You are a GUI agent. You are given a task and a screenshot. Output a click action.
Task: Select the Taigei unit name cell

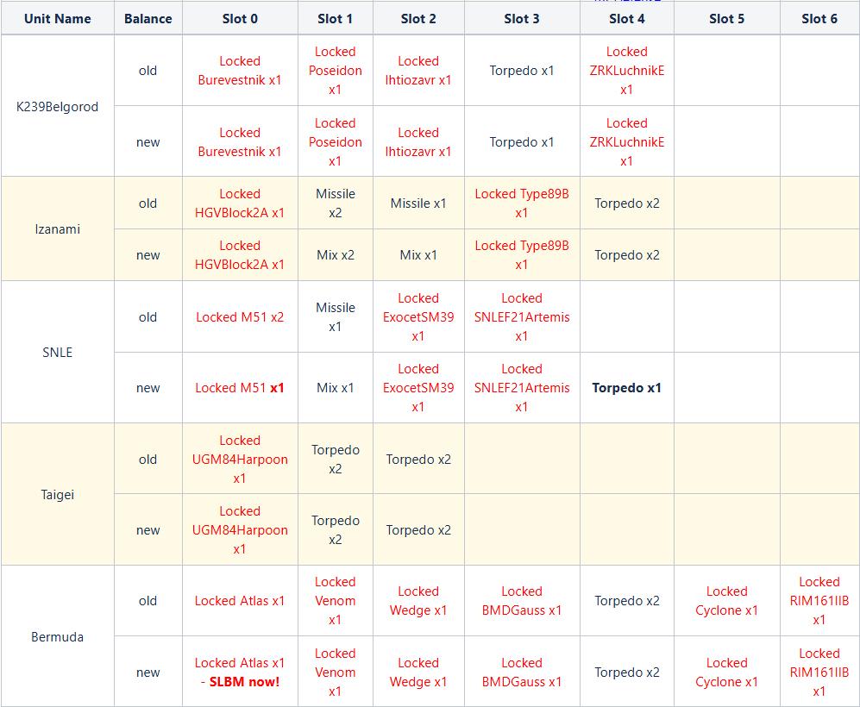pyautogui.click(x=58, y=494)
